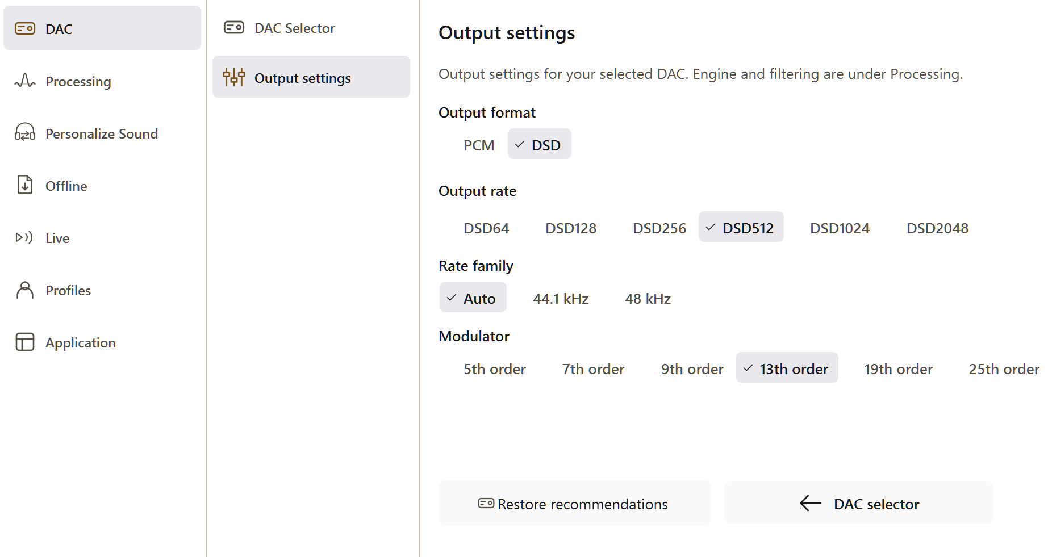Click the Live play-broadcast icon
Image resolution: width=1048 pixels, height=557 pixels.
point(24,237)
